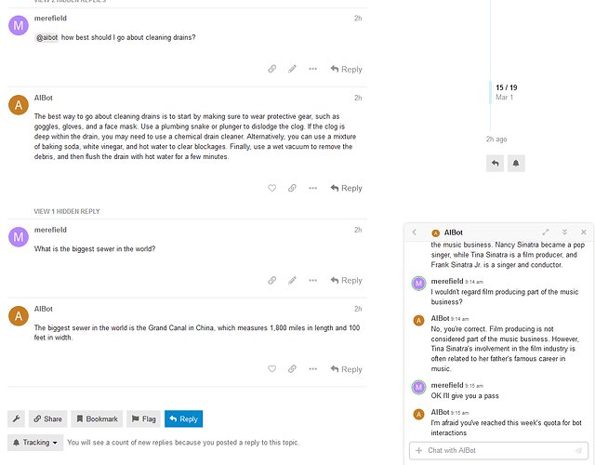Like AIBot's drain cleaning answer
This screenshot has height=465, width=595.
click(271, 188)
